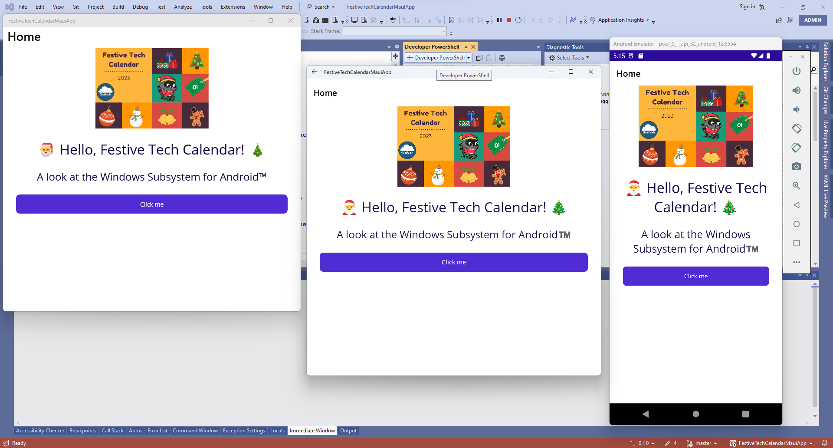Restart debugging with the circular arrow
Viewport: 833px width, 448px height.
518,20
